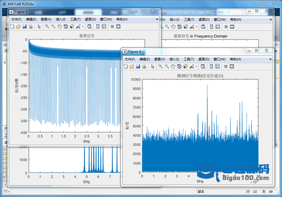The height and width of the screenshot is (197, 282).
Task: Click New Figure icon in Figure 4 toolbar
Action: click(126, 67)
